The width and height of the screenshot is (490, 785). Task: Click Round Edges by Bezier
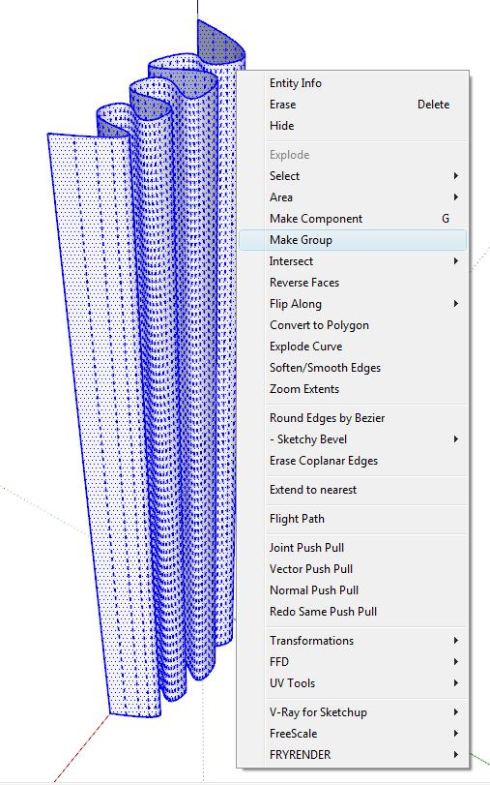click(x=353, y=418)
